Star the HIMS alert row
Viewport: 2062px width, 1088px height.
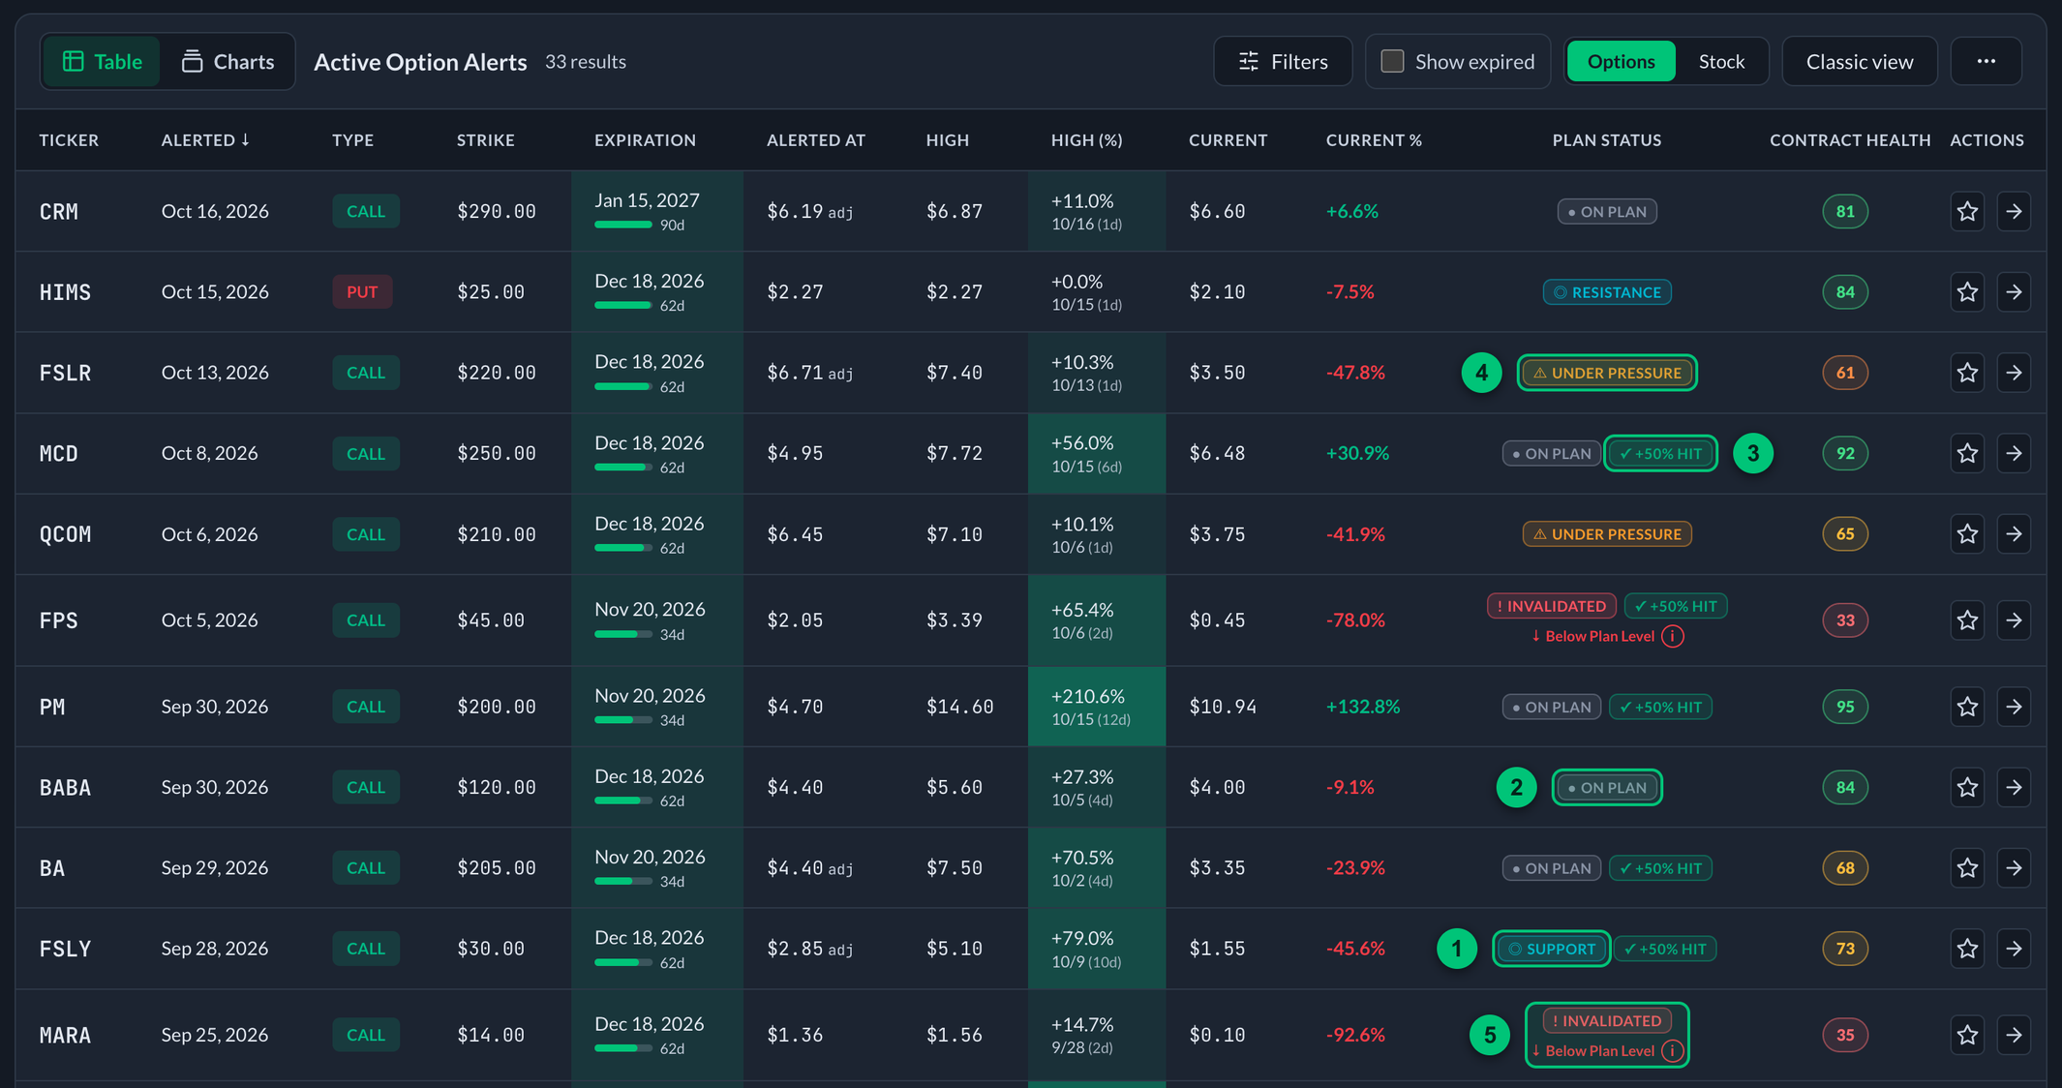click(x=1967, y=291)
